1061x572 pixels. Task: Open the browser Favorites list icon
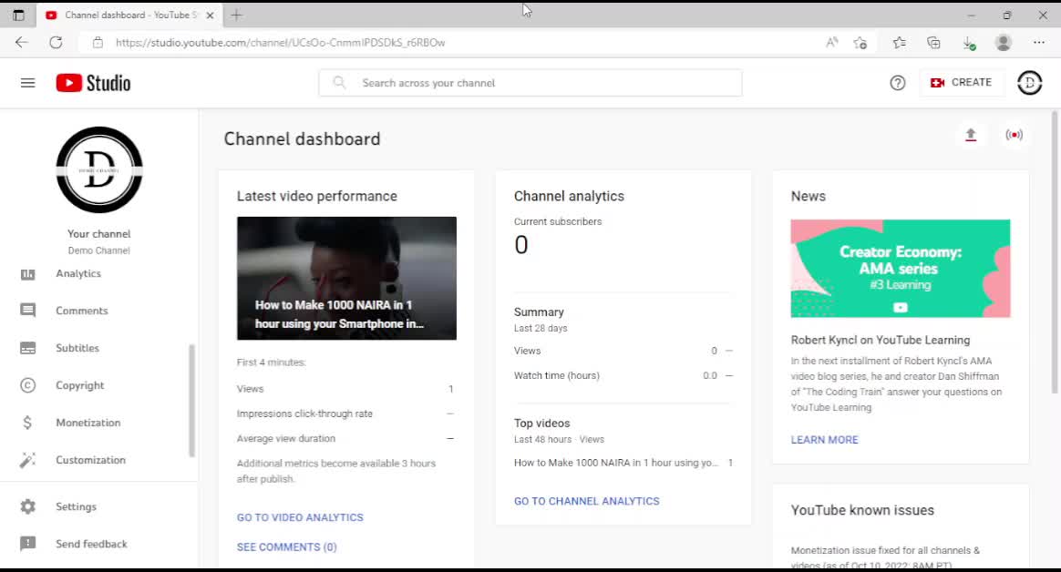click(x=899, y=43)
